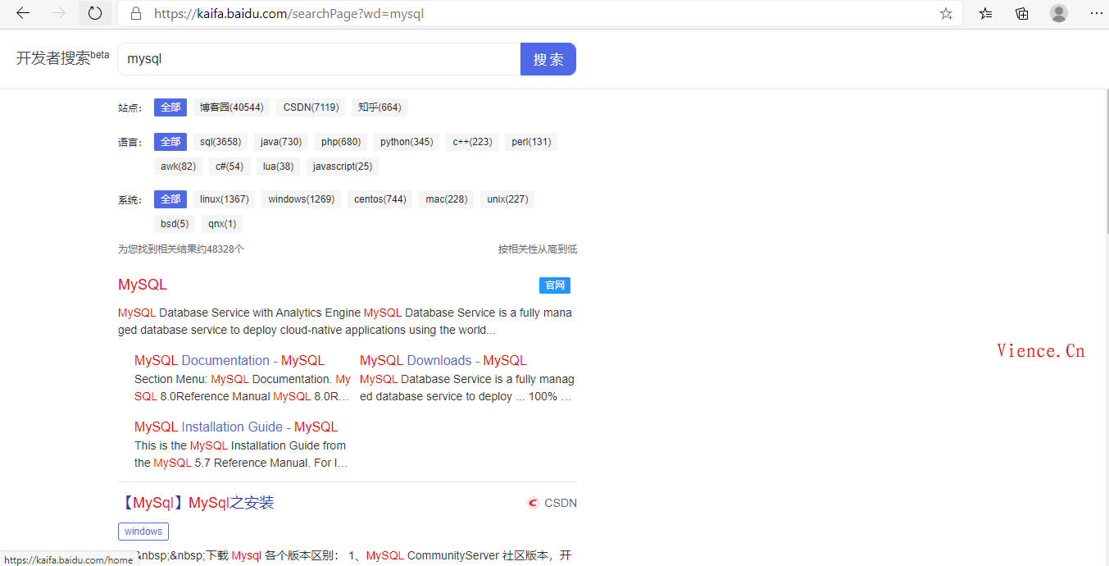The height and width of the screenshot is (566, 1109).
Task: Click the mysql search input field
Action: 320,59
